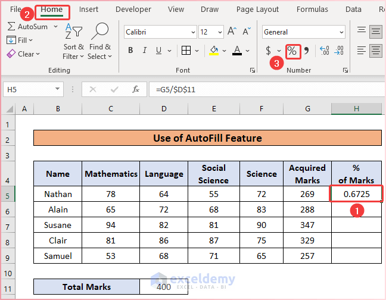386x300 pixels.
Task: Select column H header
Action: click(356, 109)
